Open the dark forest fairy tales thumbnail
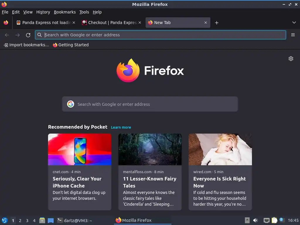300x225 pixels. click(150, 149)
